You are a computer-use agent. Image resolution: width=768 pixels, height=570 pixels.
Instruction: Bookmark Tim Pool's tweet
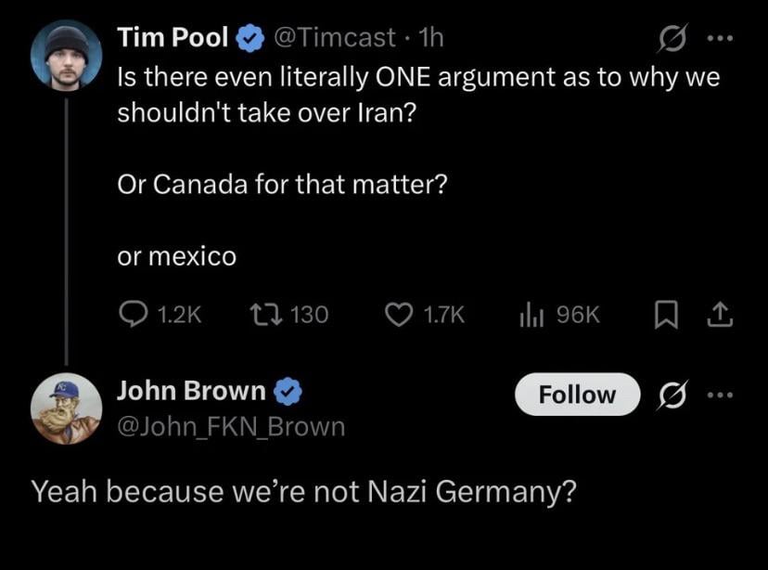[x=665, y=316]
